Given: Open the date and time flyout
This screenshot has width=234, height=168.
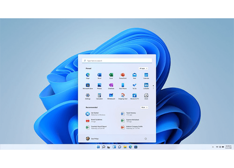Looking at the screenshot, I should [228, 147].
